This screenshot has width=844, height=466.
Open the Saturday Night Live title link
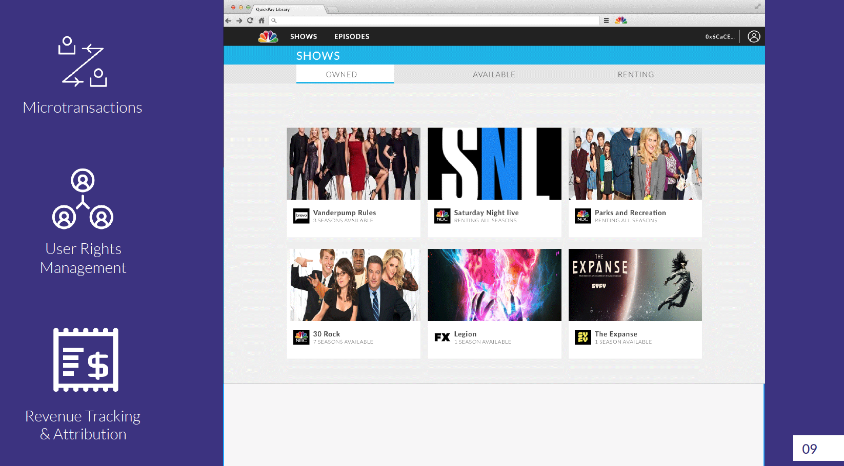coord(486,213)
